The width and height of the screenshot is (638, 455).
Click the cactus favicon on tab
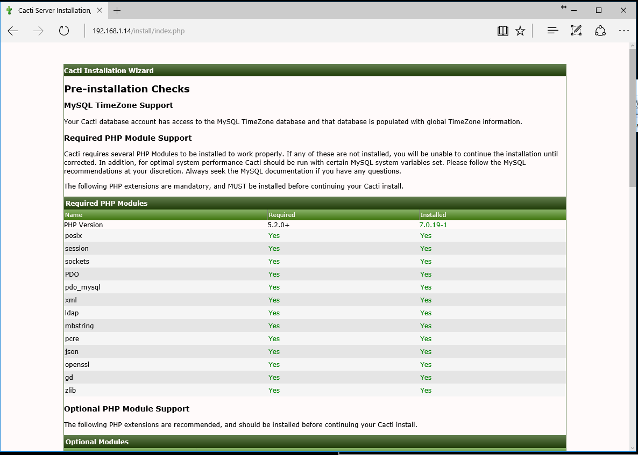point(10,11)
